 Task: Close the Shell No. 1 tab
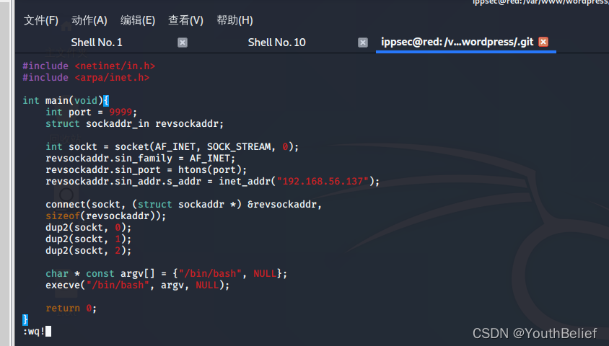(183, 43)
